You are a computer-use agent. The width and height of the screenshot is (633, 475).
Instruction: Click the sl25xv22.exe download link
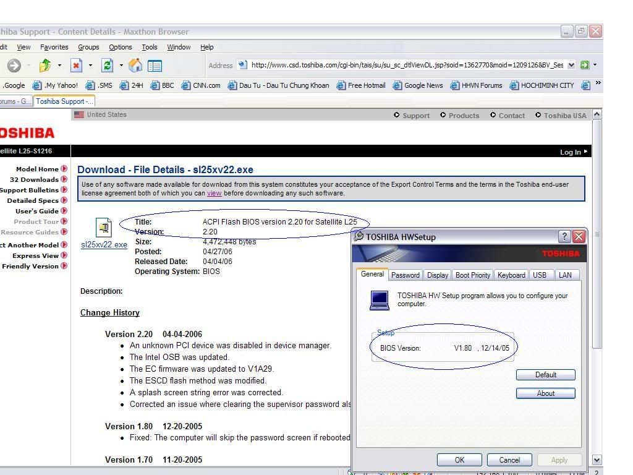[x=104, y=245]
